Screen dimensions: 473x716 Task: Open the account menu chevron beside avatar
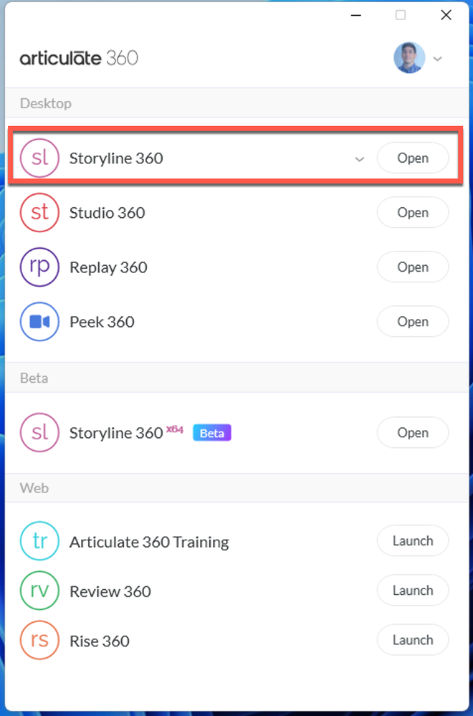coord(437,59)
